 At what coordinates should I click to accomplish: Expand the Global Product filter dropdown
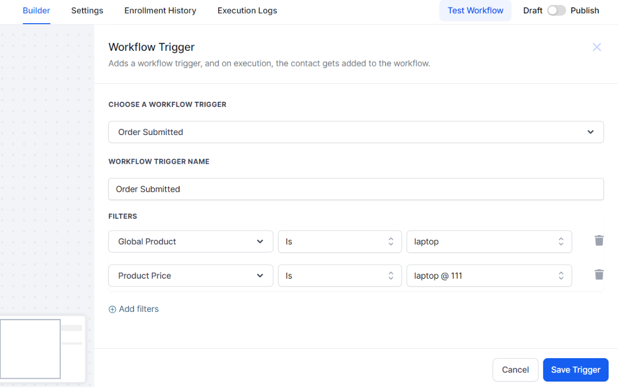point(191,242)
